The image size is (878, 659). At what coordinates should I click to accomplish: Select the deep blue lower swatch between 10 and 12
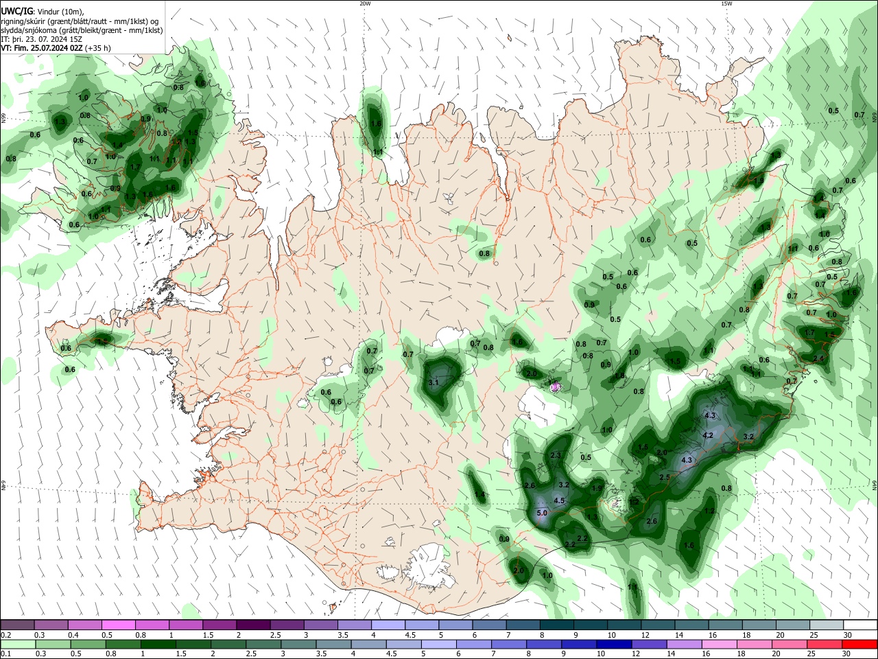pyautogui.click(x=615, y=644)
